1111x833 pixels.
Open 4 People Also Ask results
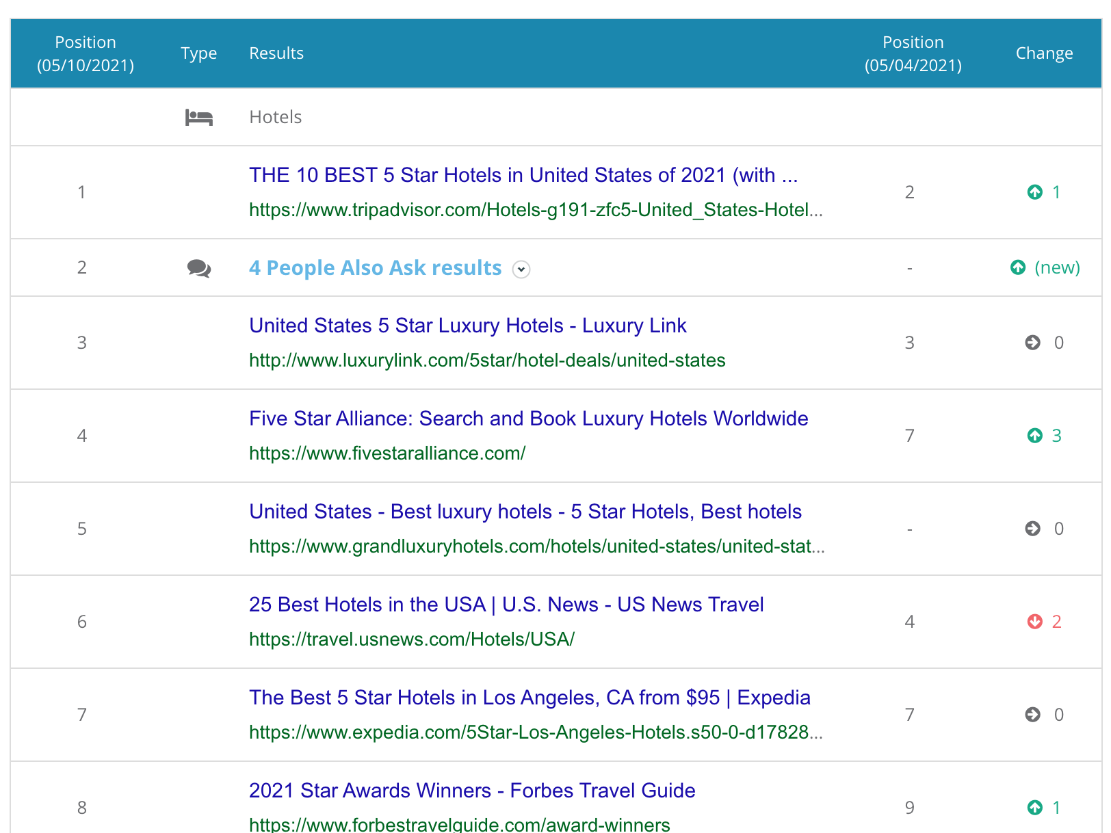coord(375,268)
